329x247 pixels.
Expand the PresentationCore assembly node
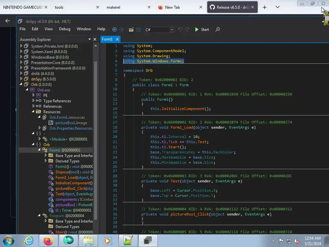[21, 62]
